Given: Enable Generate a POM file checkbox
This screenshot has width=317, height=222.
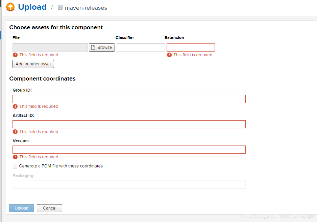Looking at the screenshot, I should (15, 166).
